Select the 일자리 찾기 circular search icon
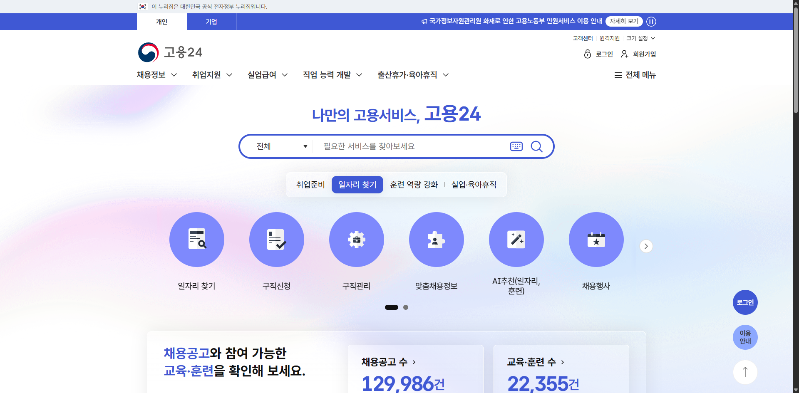The height and width of the screenshot is (393, 799). coord(196,240)
